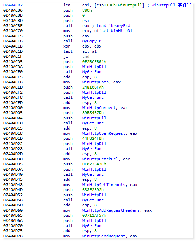
Task: Click WinHttpDll operand at 0040AD0A
Action: [94, 118]
